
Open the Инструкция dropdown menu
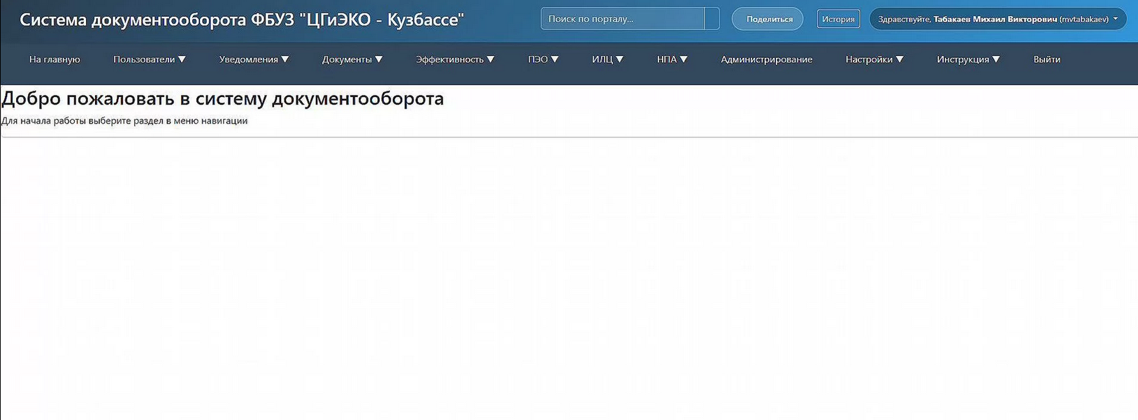(968, 59)
